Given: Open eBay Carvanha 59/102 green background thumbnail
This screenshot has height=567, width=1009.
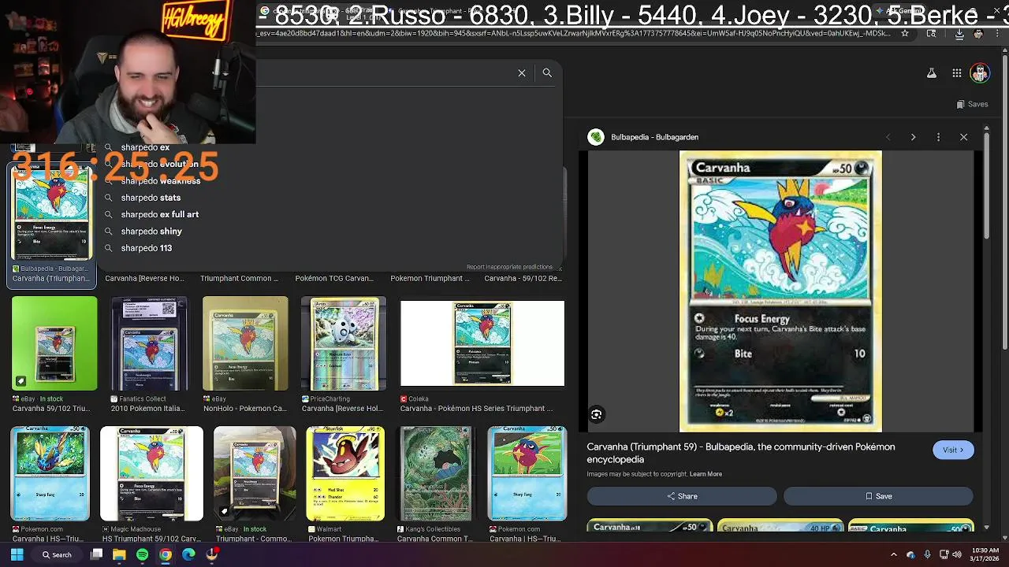Looking at the screenshot, I should [54, 343].
